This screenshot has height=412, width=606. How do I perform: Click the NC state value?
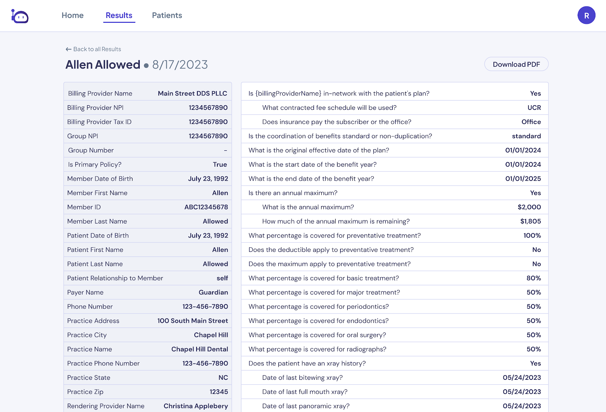223,378
